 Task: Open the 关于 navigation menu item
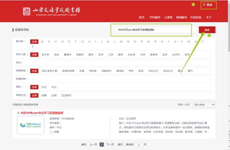208,17
